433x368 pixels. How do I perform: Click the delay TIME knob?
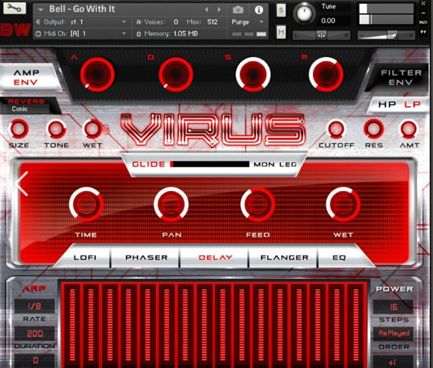[x=86, y=204]
